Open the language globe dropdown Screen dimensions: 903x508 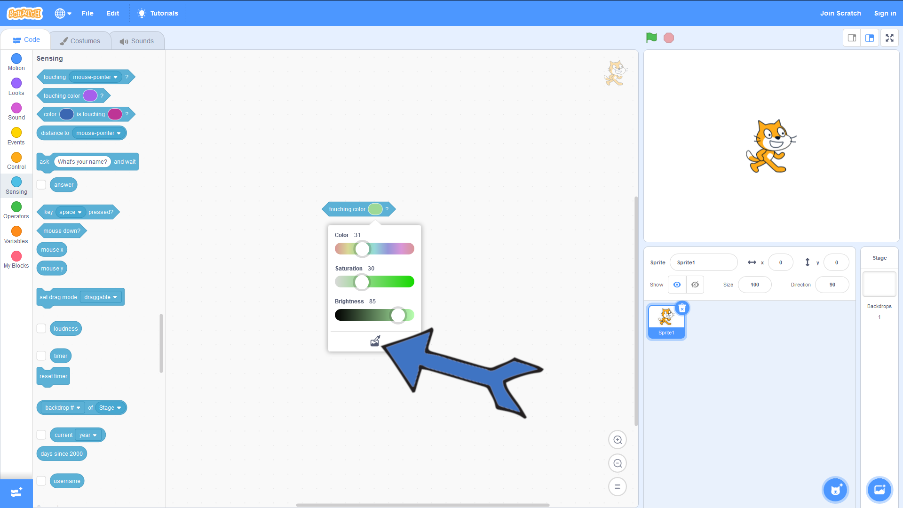click(x=63, y=13)
